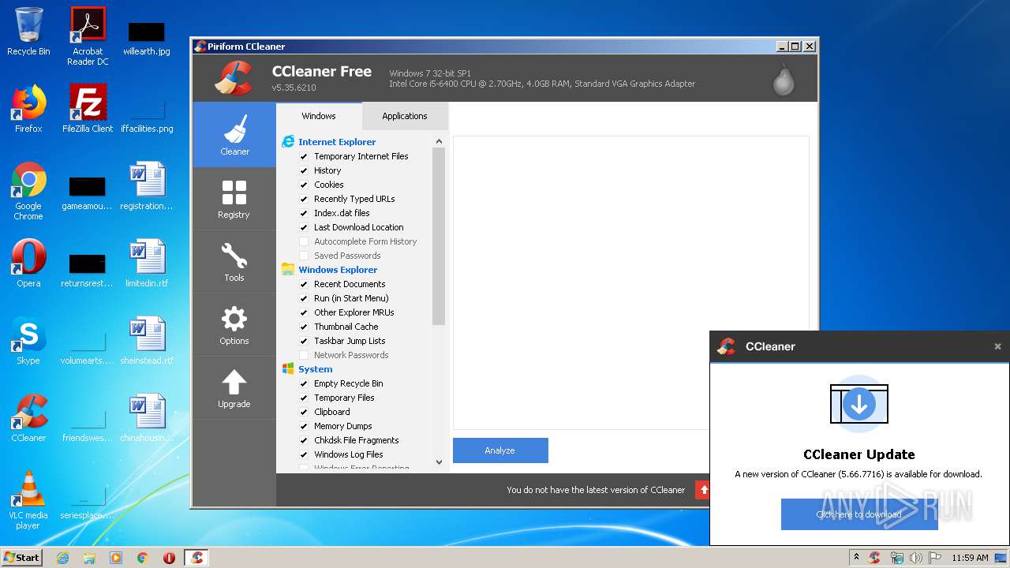Uncheck Thumbnail Cache
The width and height of the screenshot is (1010, 568).
click(304, 327)
